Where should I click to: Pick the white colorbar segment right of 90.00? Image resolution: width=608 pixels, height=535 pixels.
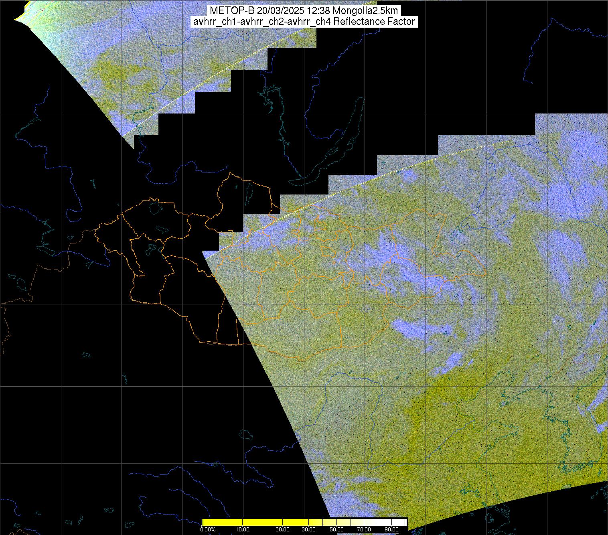coord(399,522)
